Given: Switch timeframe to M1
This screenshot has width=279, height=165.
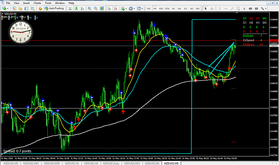Looking at the screenshot, I should pyautogui.click(x=149, y=8).
